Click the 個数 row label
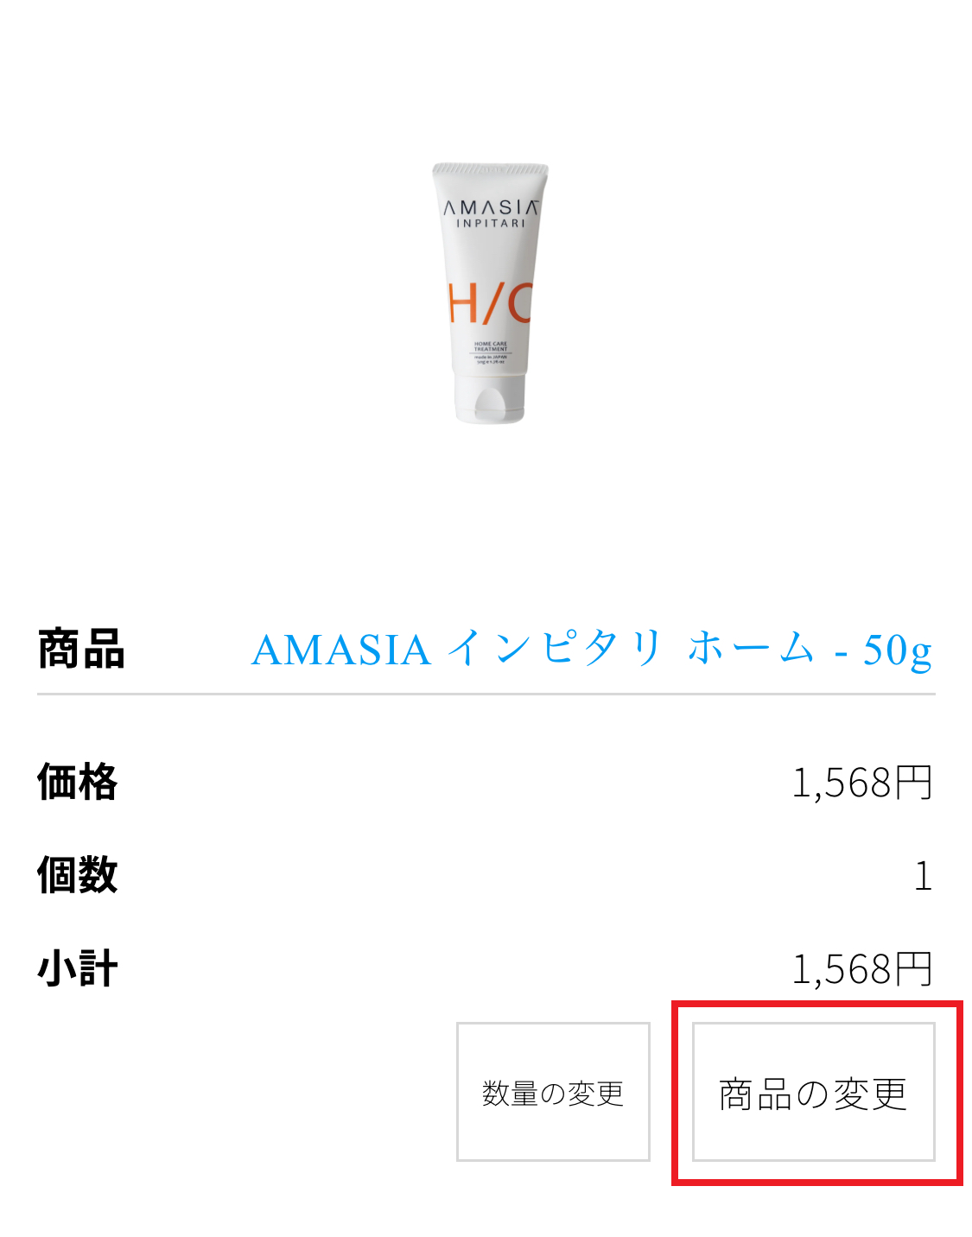The height and width of the screenshot is (1237, 972). [x=77, y=875]
